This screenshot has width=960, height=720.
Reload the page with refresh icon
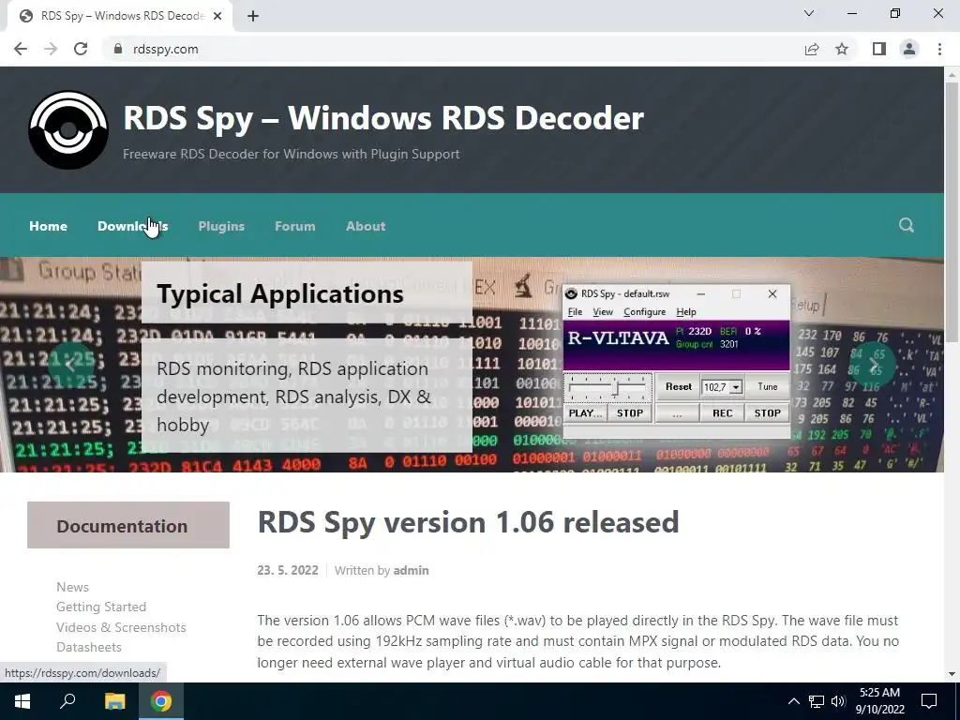click(x=81, y=49)
